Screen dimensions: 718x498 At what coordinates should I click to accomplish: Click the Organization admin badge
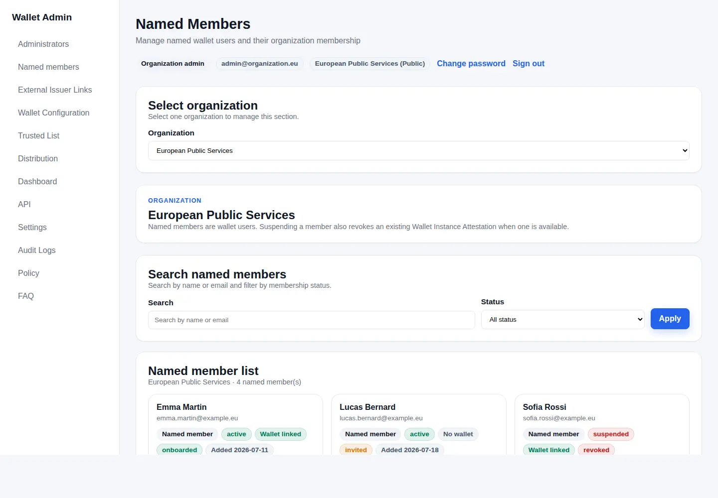(x=173, y=64)
